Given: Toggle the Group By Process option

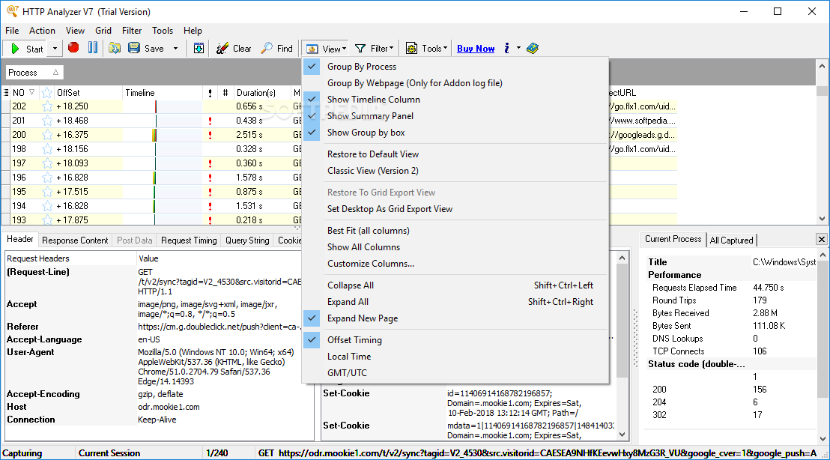Looking at the screenshot, I should 362,67.
